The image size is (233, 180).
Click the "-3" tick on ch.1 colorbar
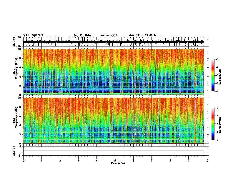pyautogui.click(x=217, y=59)
